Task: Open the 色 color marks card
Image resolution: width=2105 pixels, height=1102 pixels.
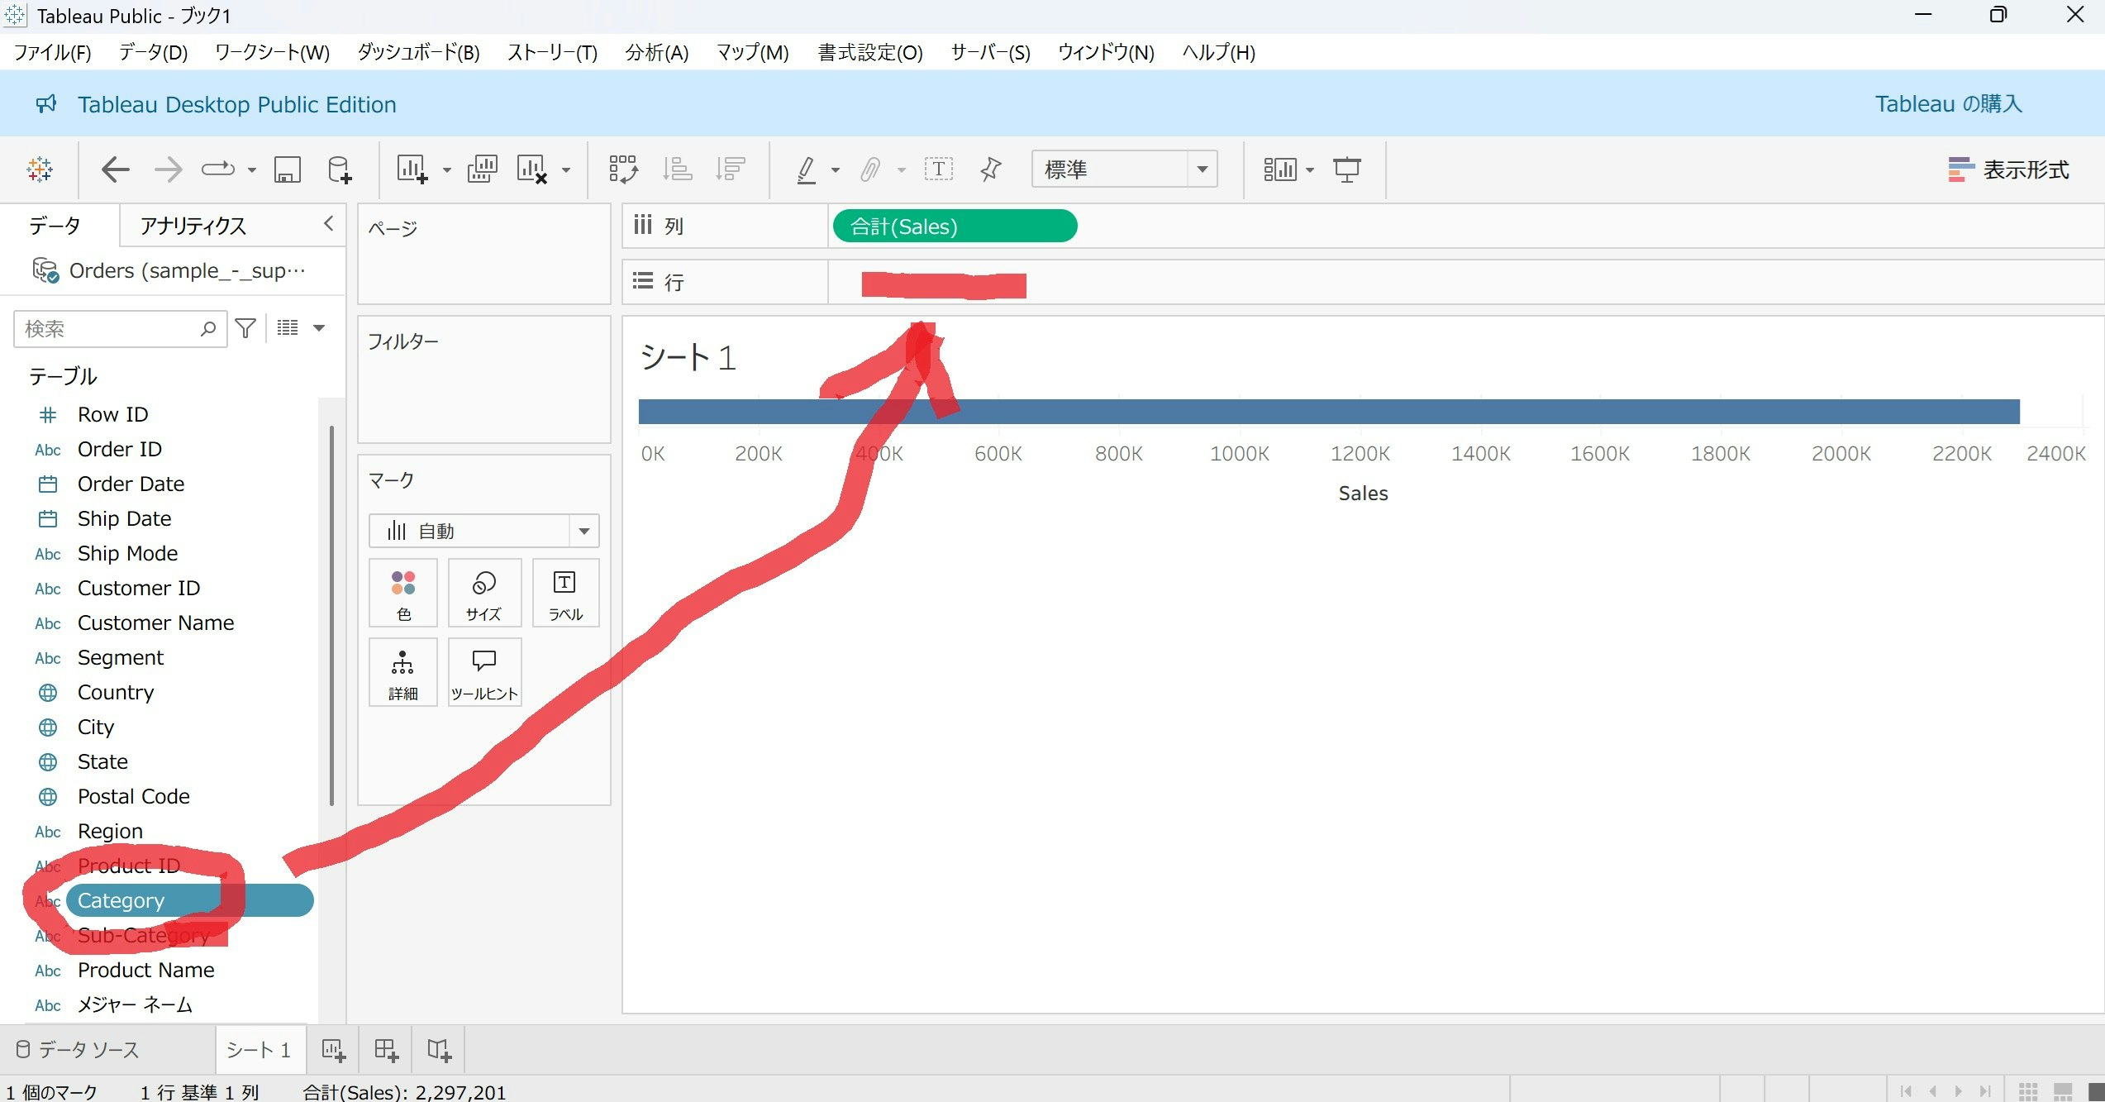Action: 403,593
